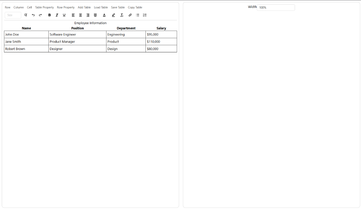The image size is (361, 209).
Task: Click the Width input showing 100%
Action: [276, 7]
